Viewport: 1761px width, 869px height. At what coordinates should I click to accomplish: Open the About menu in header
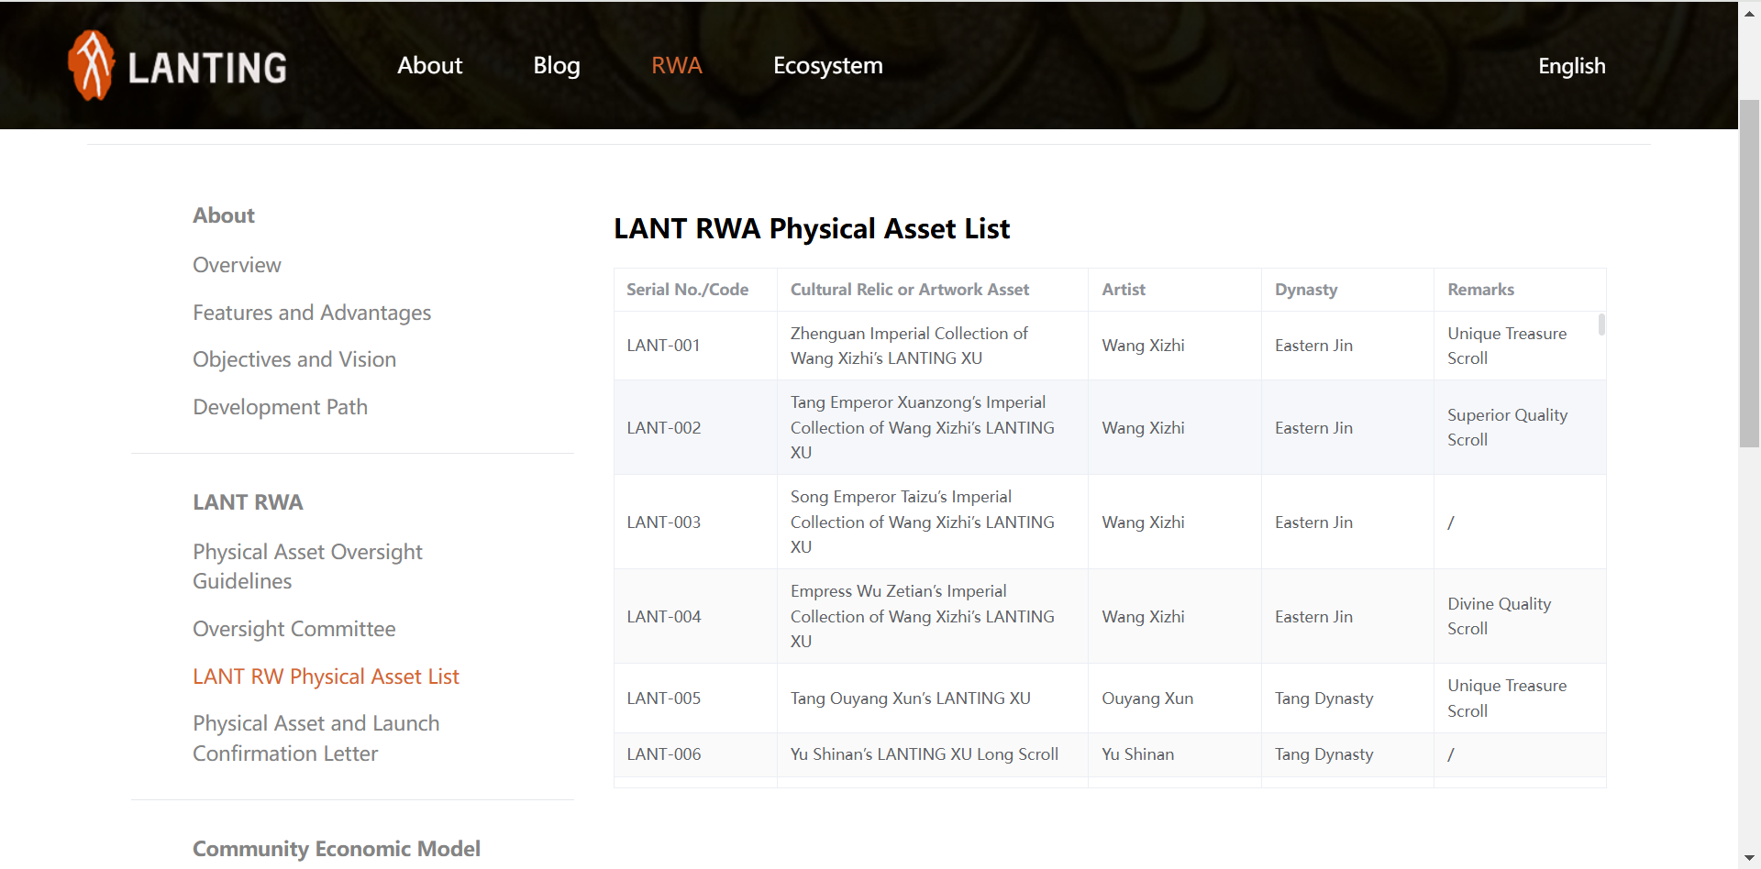tap(429, 65)
